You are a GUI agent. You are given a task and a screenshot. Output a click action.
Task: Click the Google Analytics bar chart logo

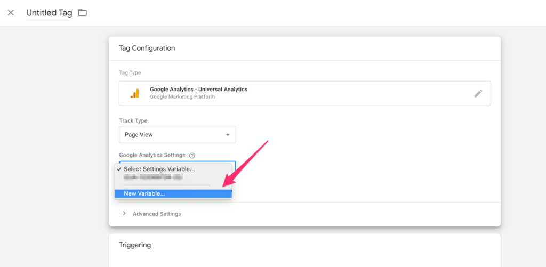pyautogui.click(x=135, y=93)
